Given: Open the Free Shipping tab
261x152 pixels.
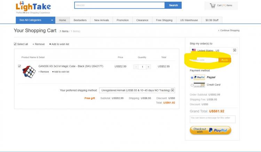Looking at the screenshot, I should pos(164,20).
